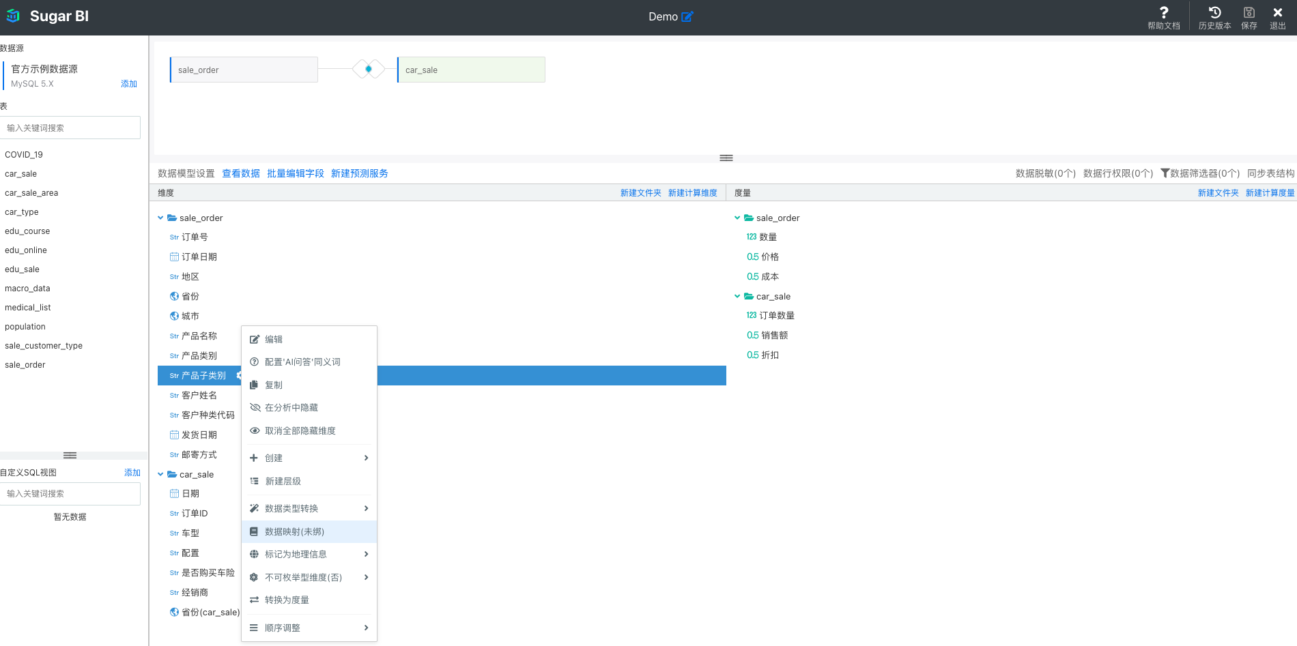Click the 0.5 type icon beside 销售额
Viewport: 1297px width, 646px height.
click(x=753, y=335)
